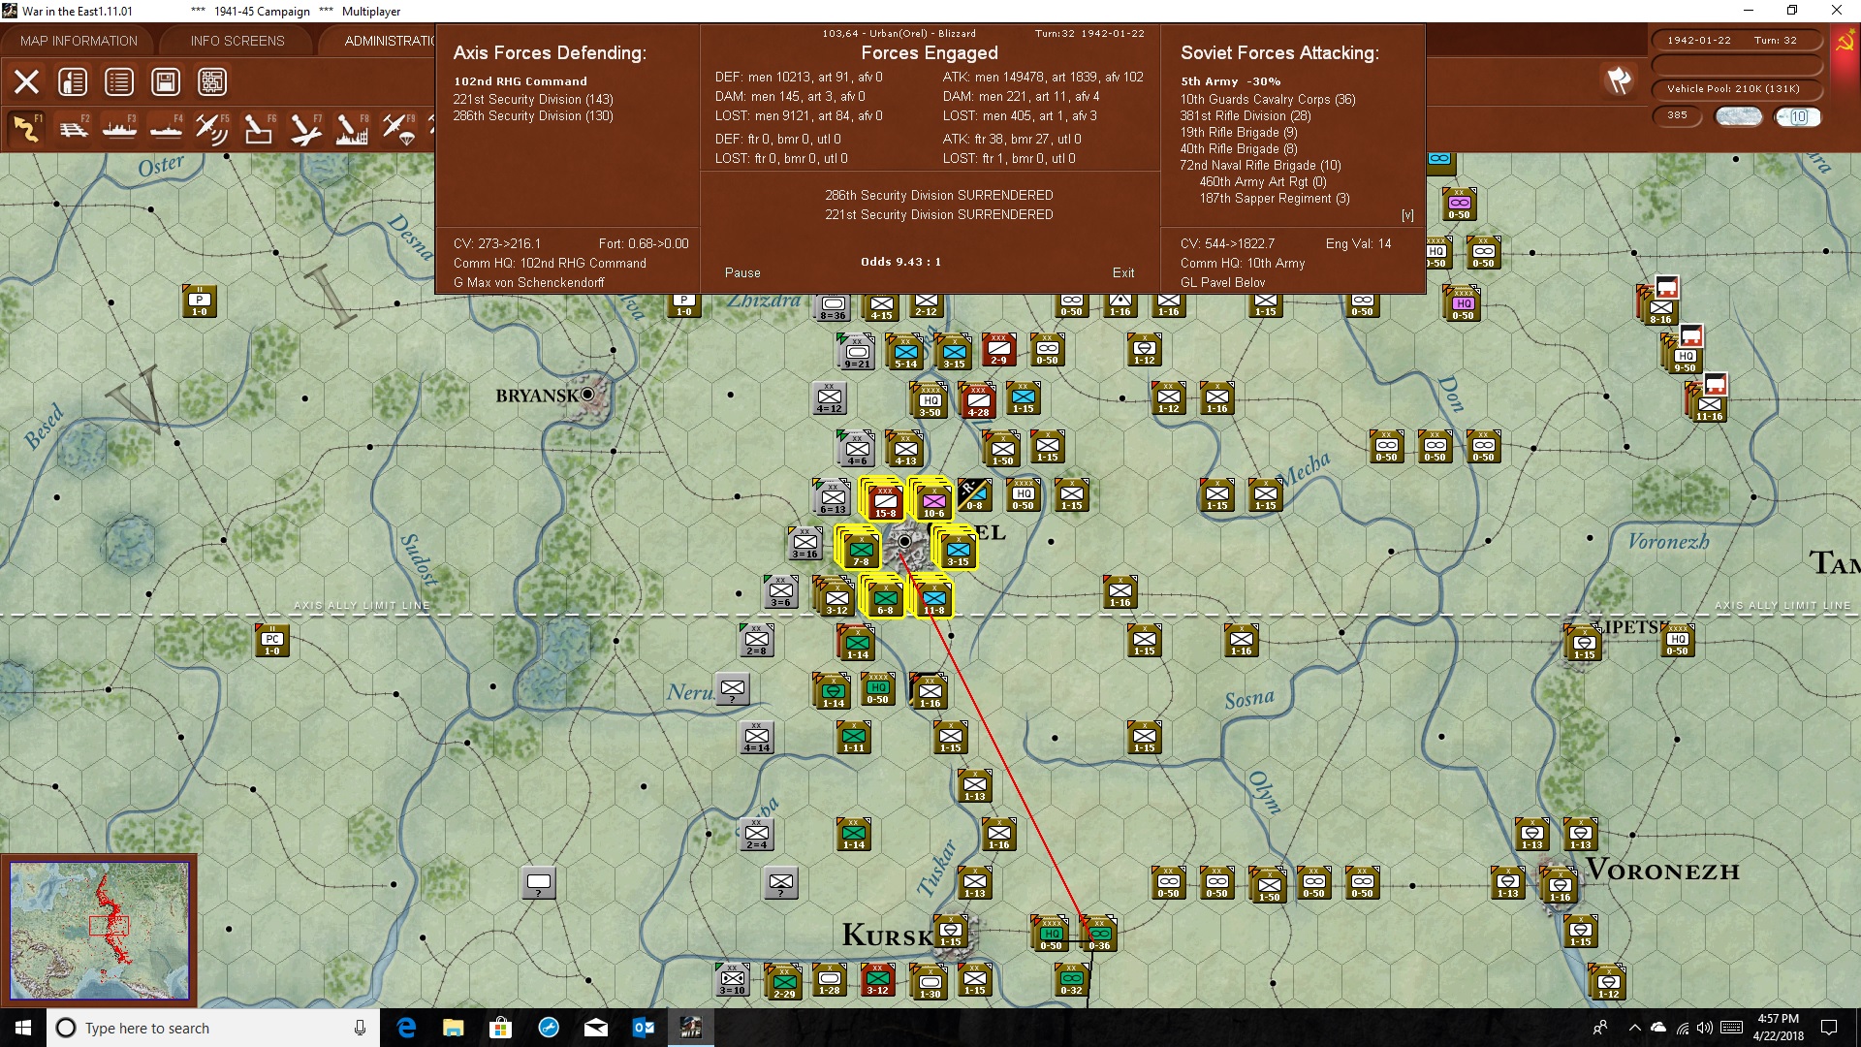Click the 10th Guards Cavalry Corps (36) entry
The width and height of the screenshot is (1861, 1047).
[x=1268, y=99]
